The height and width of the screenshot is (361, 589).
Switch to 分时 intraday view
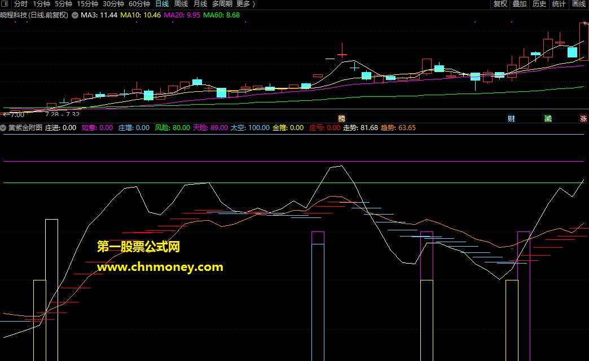tap(21, 4)
